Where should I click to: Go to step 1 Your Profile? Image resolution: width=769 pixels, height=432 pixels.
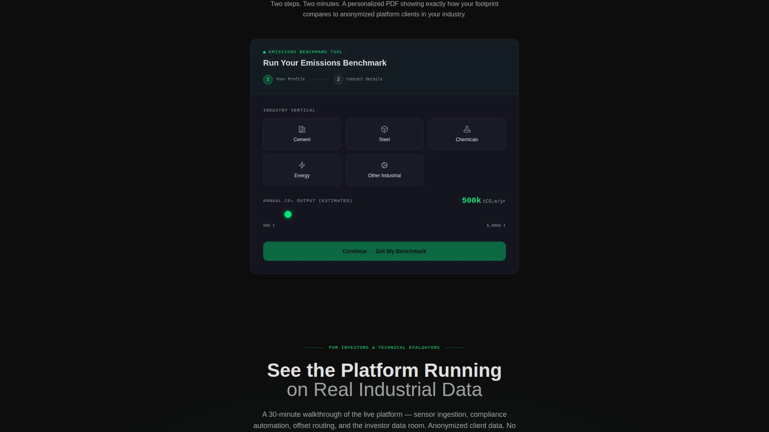(x=284, y=79)
